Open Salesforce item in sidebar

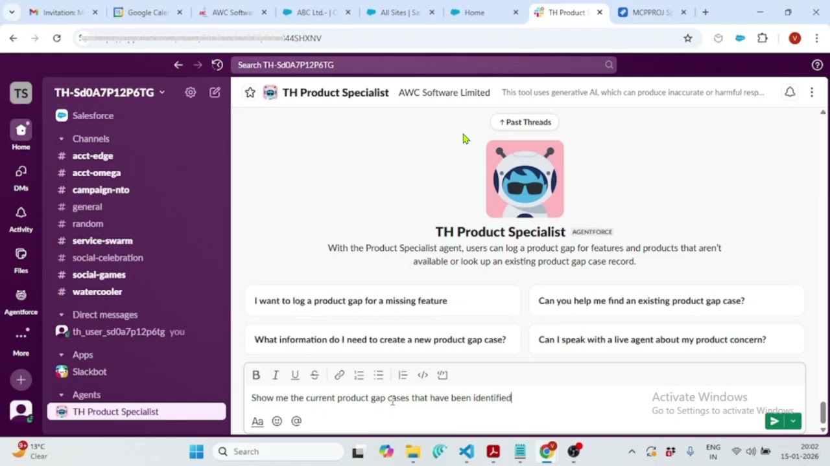136,116
